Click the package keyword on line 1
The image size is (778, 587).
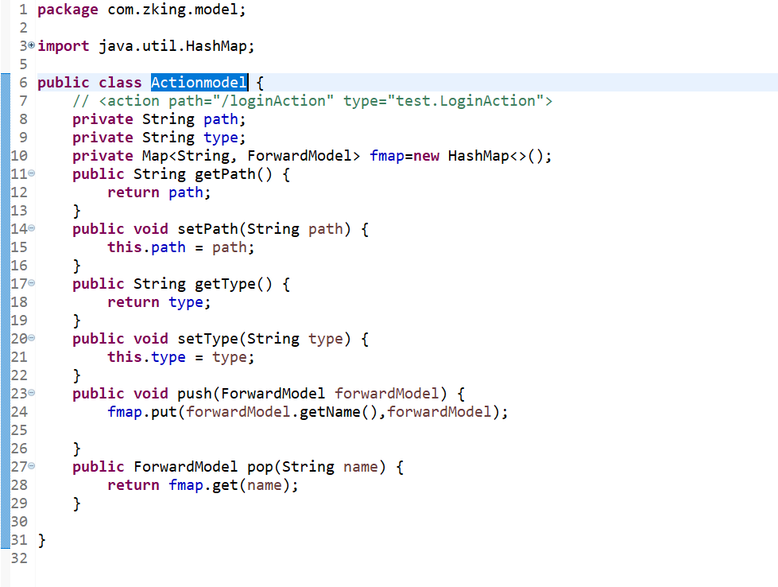tap(68, 10)
